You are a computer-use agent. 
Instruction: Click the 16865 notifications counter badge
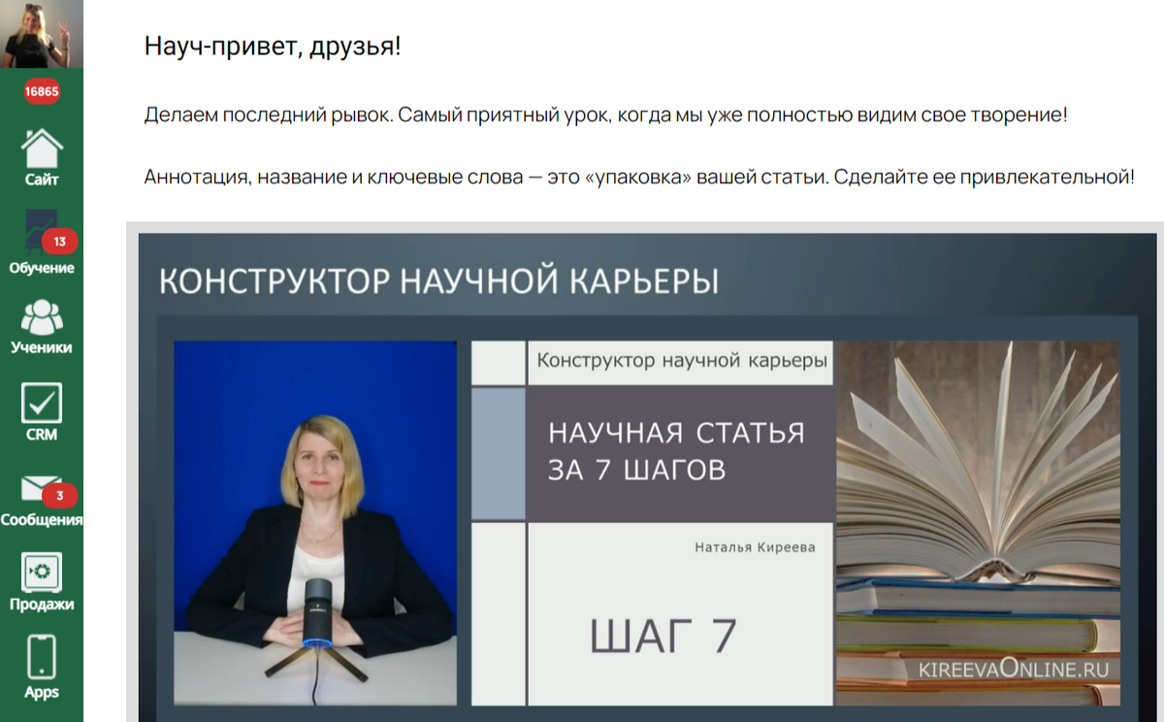(x=42, y=92)
